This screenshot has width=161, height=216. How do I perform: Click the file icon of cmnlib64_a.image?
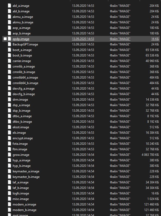(x=9, y=78)
